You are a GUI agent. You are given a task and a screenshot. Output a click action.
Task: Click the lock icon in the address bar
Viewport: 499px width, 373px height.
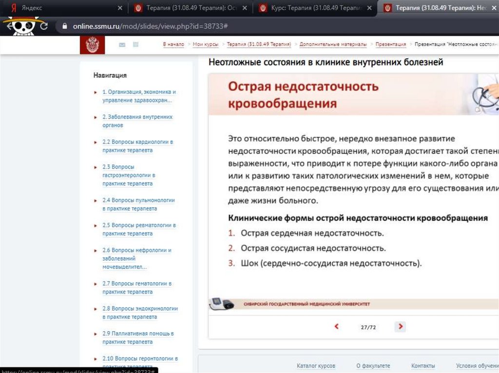[65, 26]
